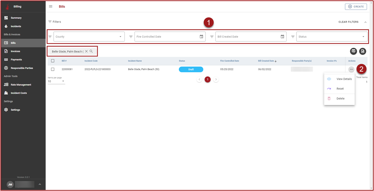374x191 pixels.
Task: Open calendar picker for Bill Created Date
Action: pos(282,37)
